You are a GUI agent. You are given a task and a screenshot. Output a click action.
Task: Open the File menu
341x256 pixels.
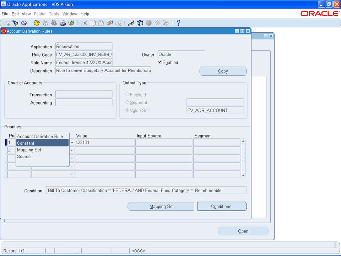click(5, 14)
